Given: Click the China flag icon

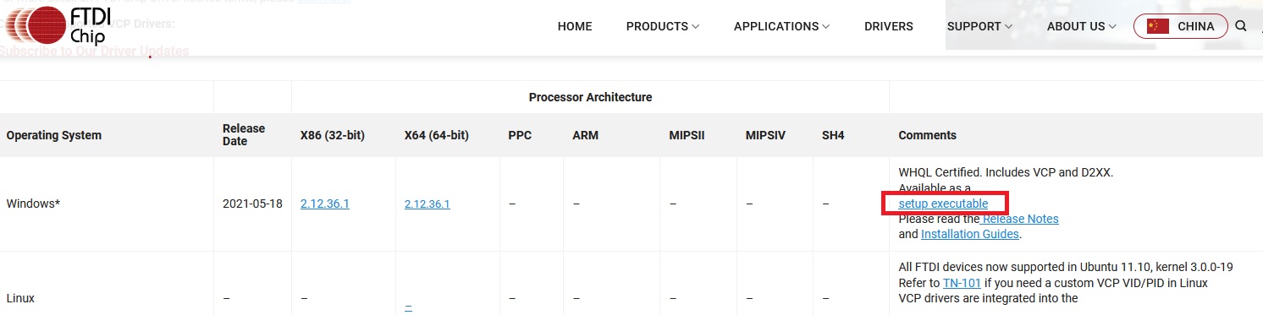Looking at the screenshot, I should pos(1157,26).
